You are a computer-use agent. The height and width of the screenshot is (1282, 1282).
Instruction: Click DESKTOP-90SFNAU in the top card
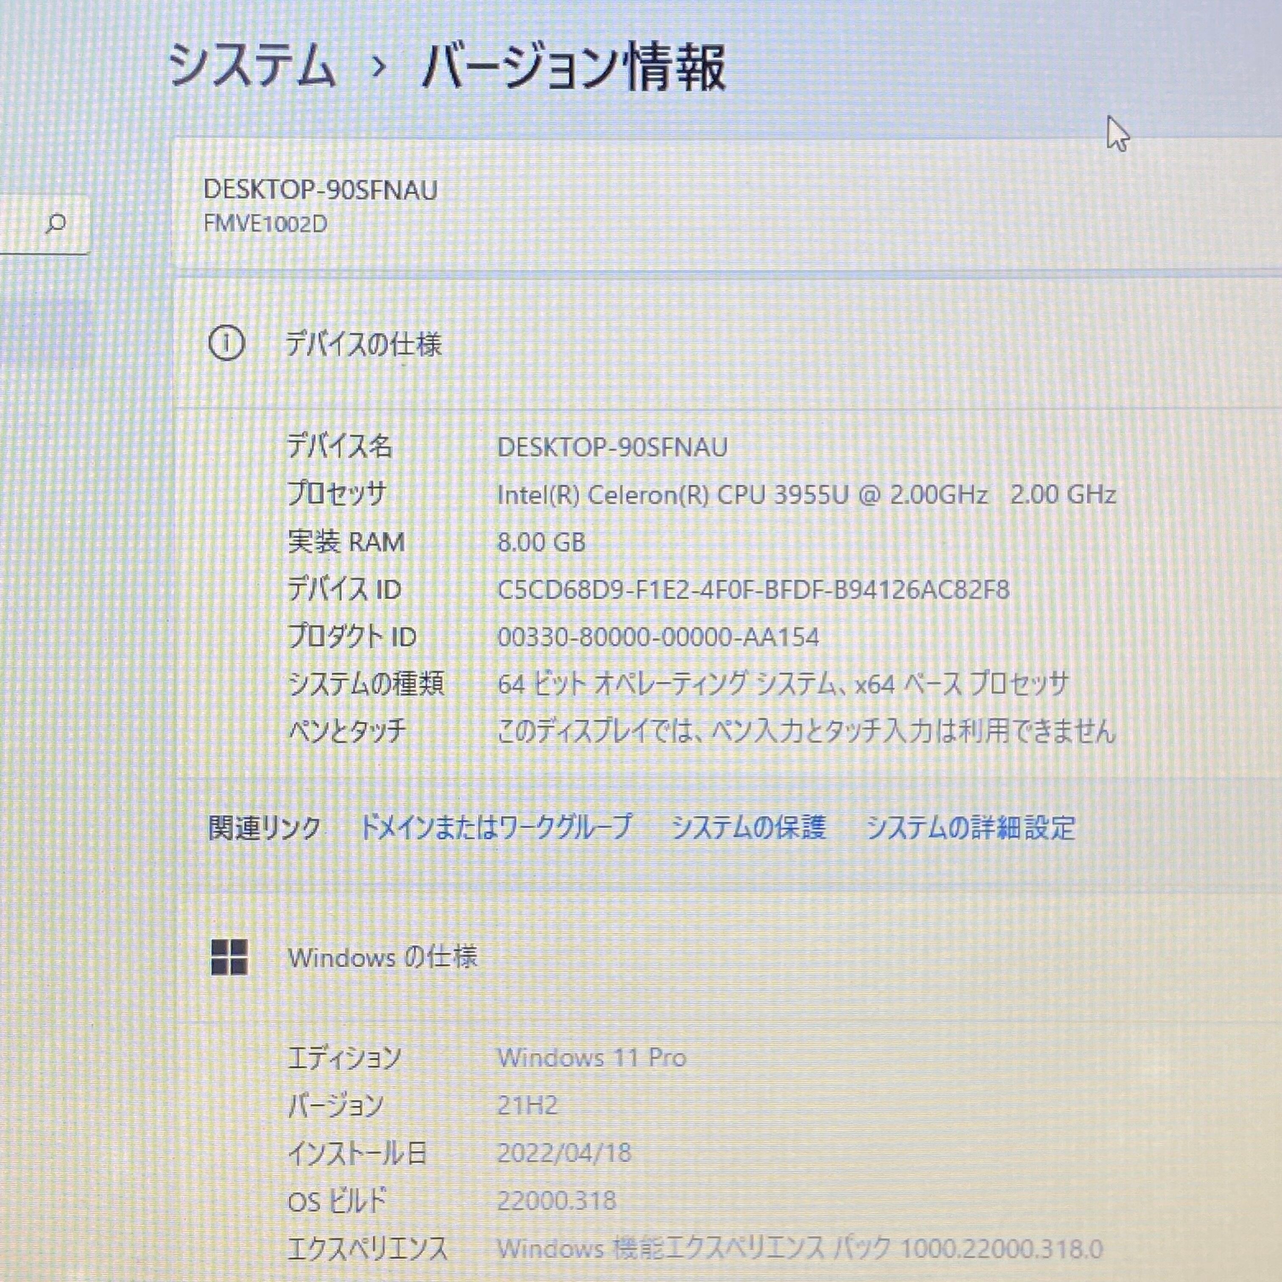pyautogui.click(x=320, y=190)
